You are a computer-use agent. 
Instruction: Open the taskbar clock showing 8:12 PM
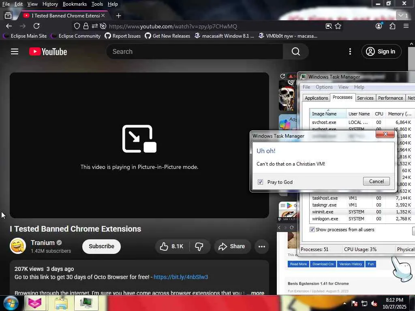click(x=394, y=303)
